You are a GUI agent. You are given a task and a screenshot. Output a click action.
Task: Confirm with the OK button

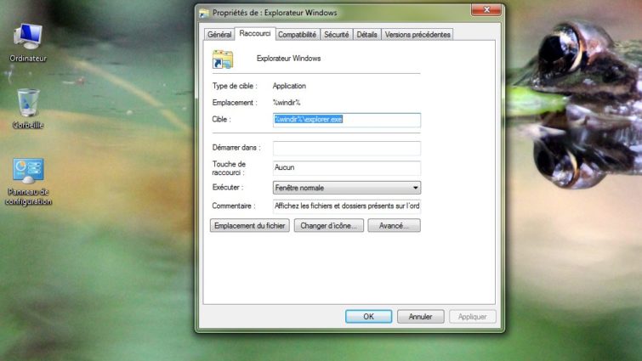pyautogui.click(x=368, y=317)
